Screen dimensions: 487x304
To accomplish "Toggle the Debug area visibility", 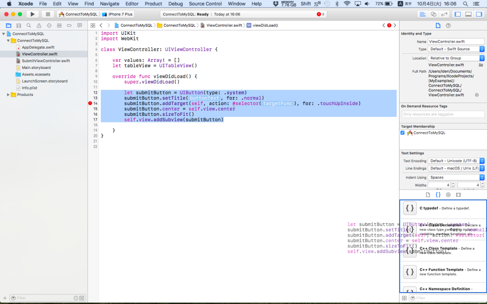I will pos(468,14).
